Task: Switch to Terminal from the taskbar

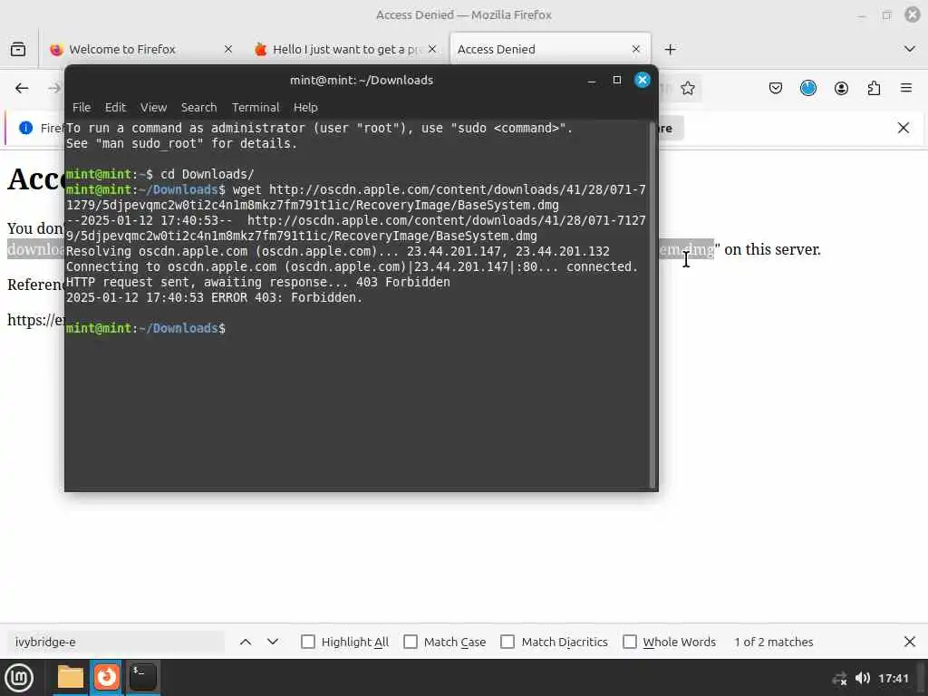Action: coord(142,678)
